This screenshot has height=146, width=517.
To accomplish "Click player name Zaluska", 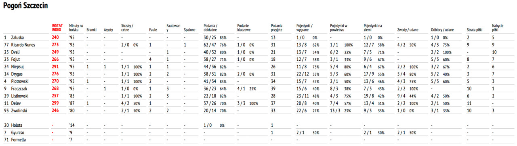I will point(17,37).
